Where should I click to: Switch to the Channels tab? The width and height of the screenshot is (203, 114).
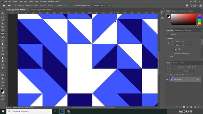(175, 63)
